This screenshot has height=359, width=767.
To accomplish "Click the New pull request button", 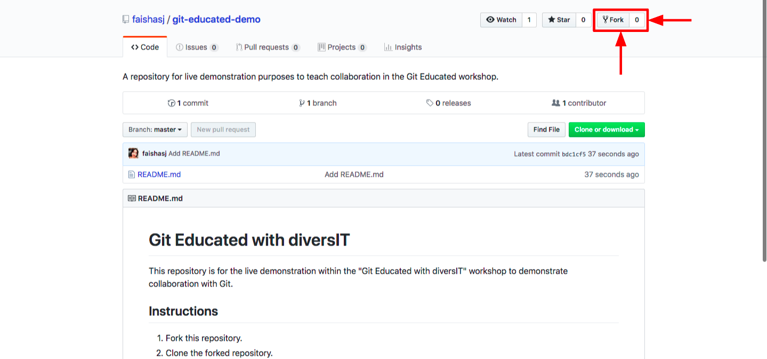I will [223, 129].
